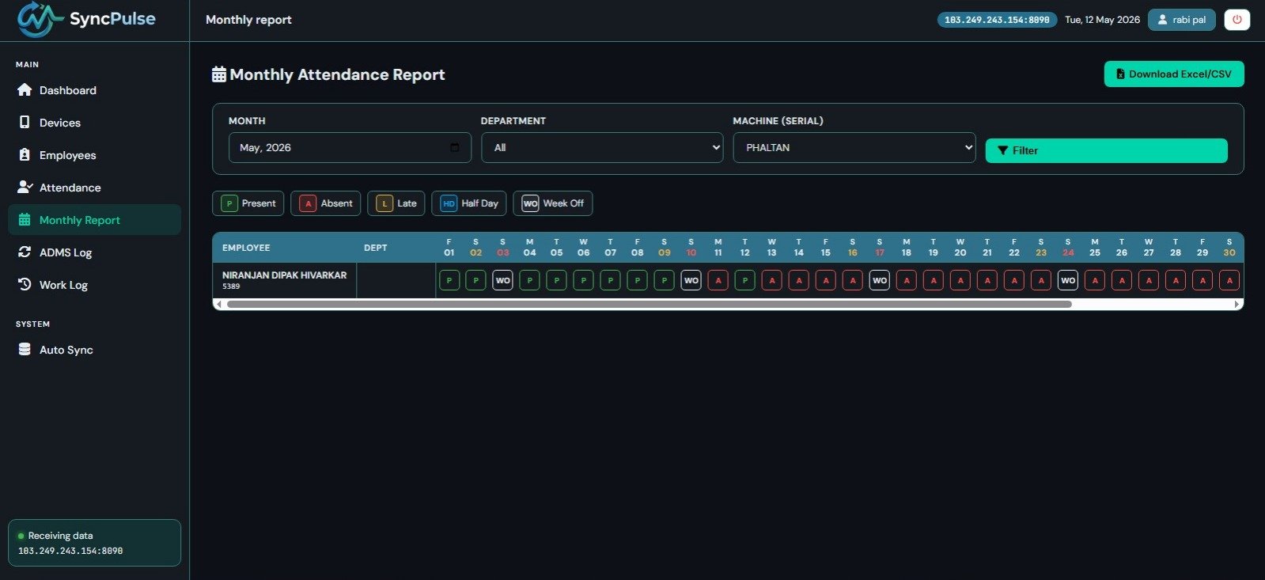
Task: Click the EMPLOYEE column header
Action: pos(246,248)
